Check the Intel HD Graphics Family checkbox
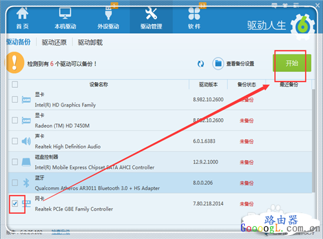This screenshot has height=239, width=323. click(15, 99)
